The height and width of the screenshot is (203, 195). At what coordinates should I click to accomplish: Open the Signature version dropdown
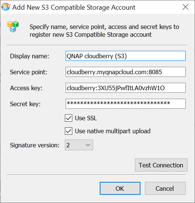(x=79, y=145)
